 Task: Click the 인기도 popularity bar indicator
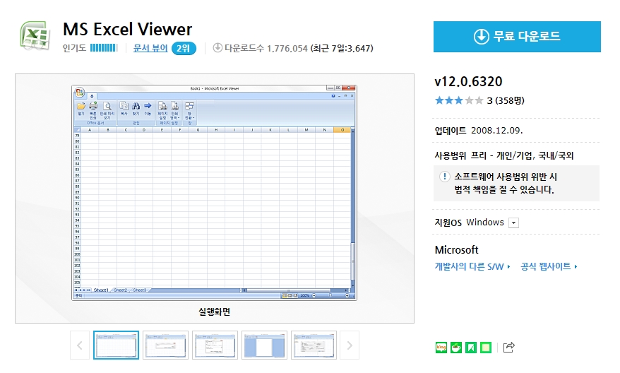[x=104, y=48]
